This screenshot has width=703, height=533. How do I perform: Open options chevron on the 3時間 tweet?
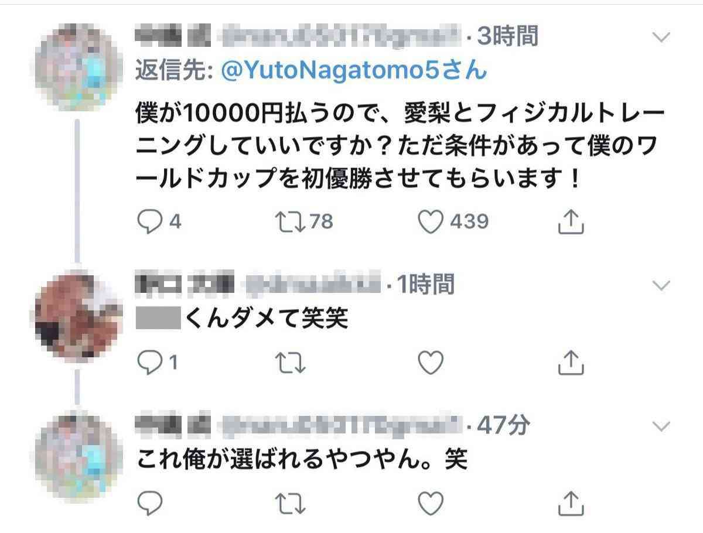point(661,38)
